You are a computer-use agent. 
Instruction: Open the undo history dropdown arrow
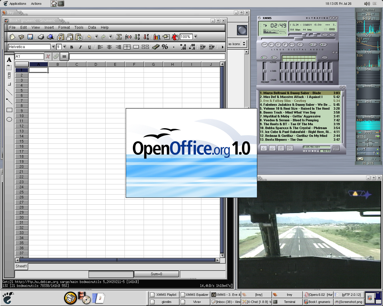pos(96,37)
